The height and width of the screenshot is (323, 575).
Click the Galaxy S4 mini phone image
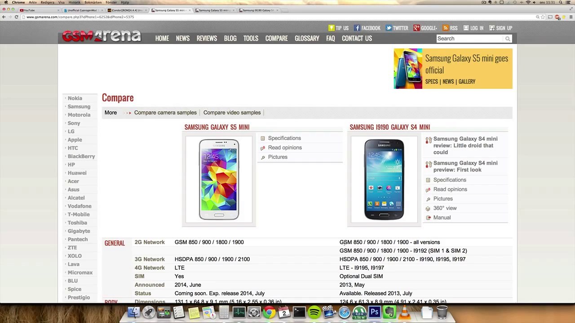click(x=384, y=179)
